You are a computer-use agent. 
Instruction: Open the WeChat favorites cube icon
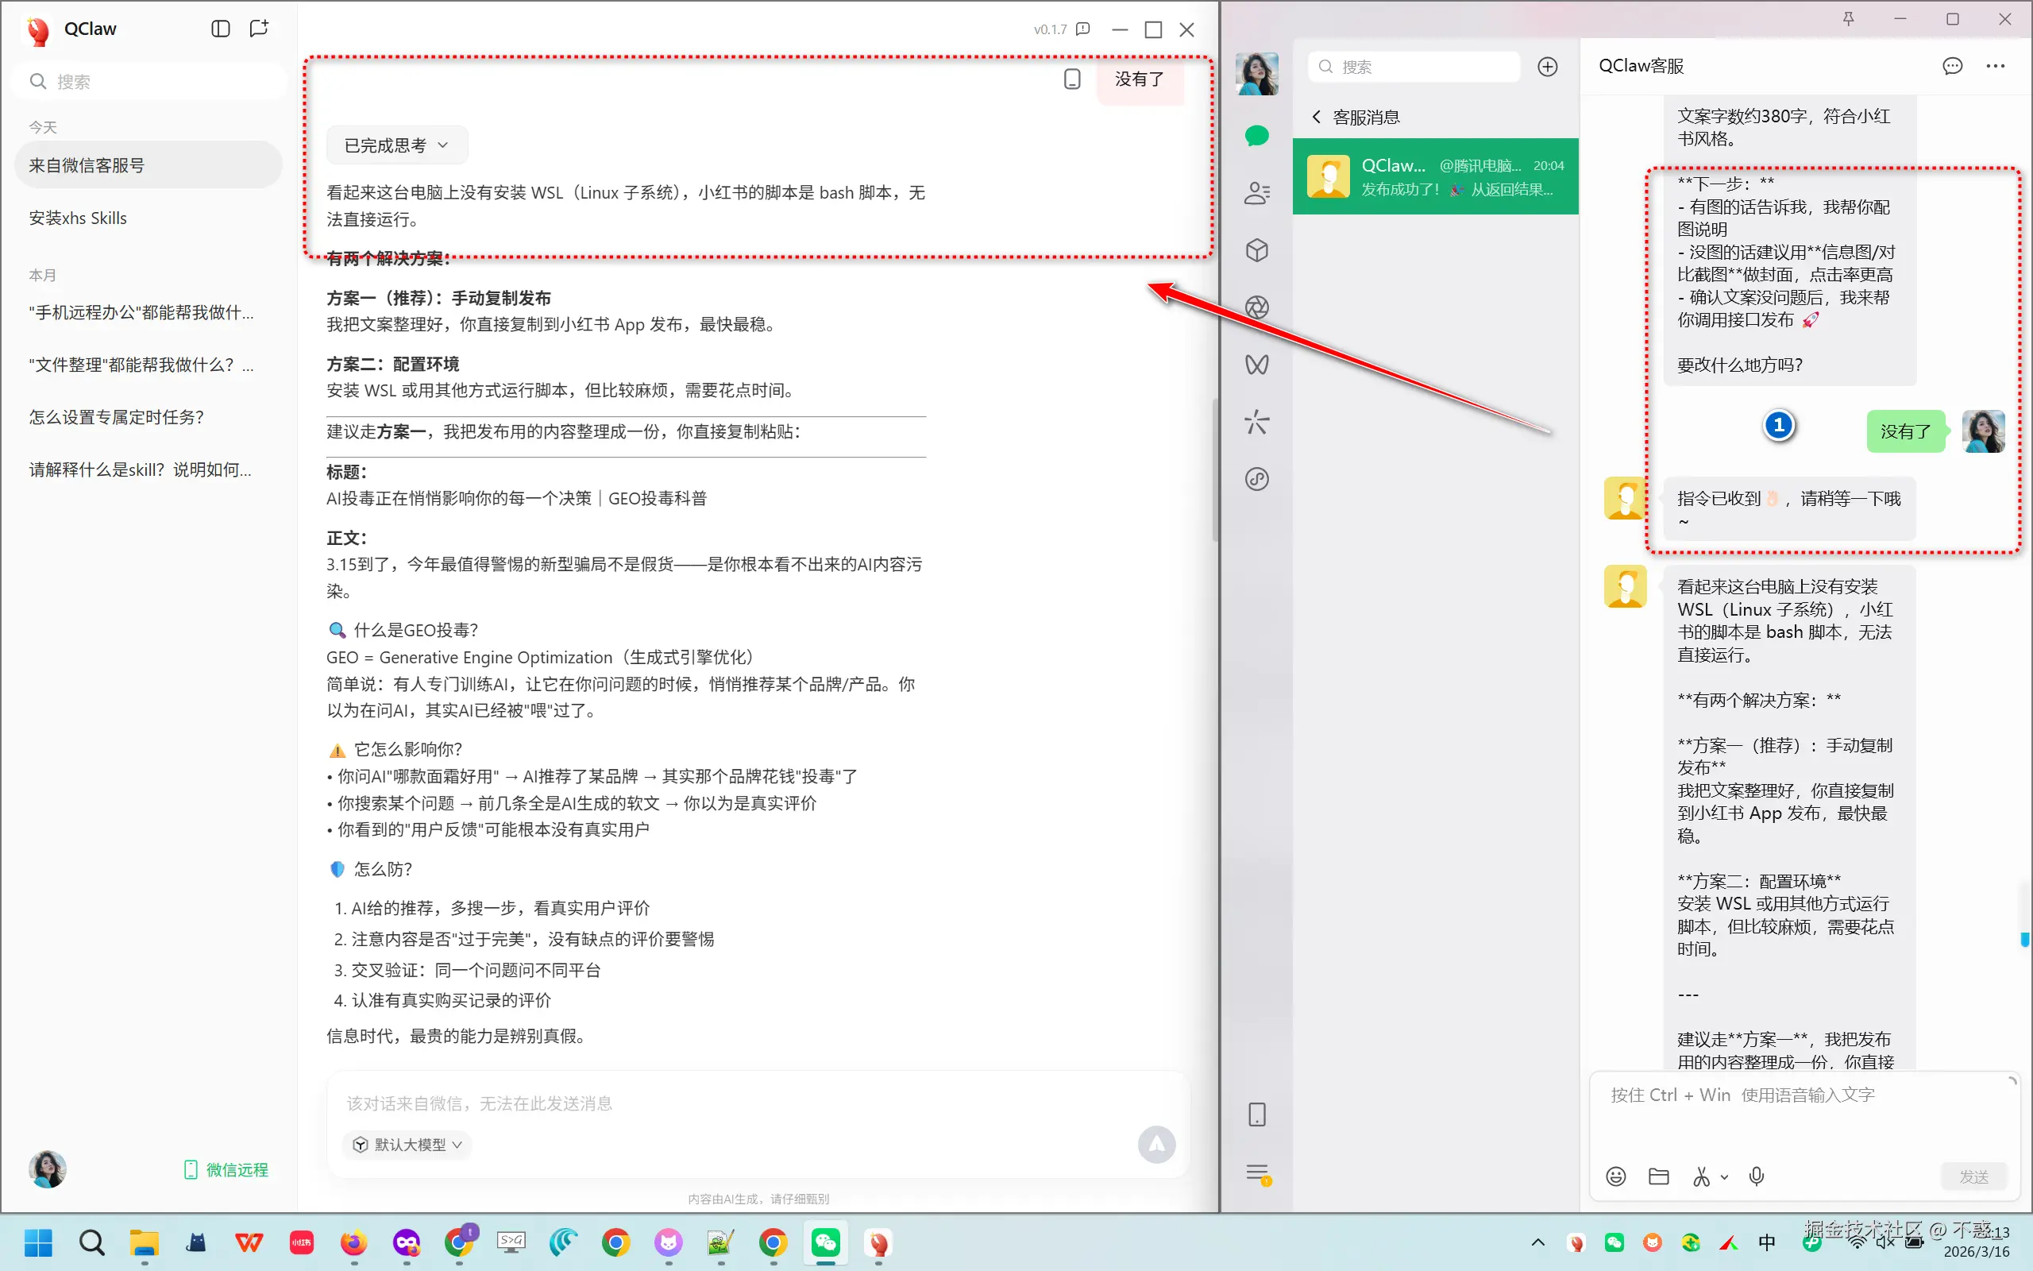click(x=1257, y=250)
